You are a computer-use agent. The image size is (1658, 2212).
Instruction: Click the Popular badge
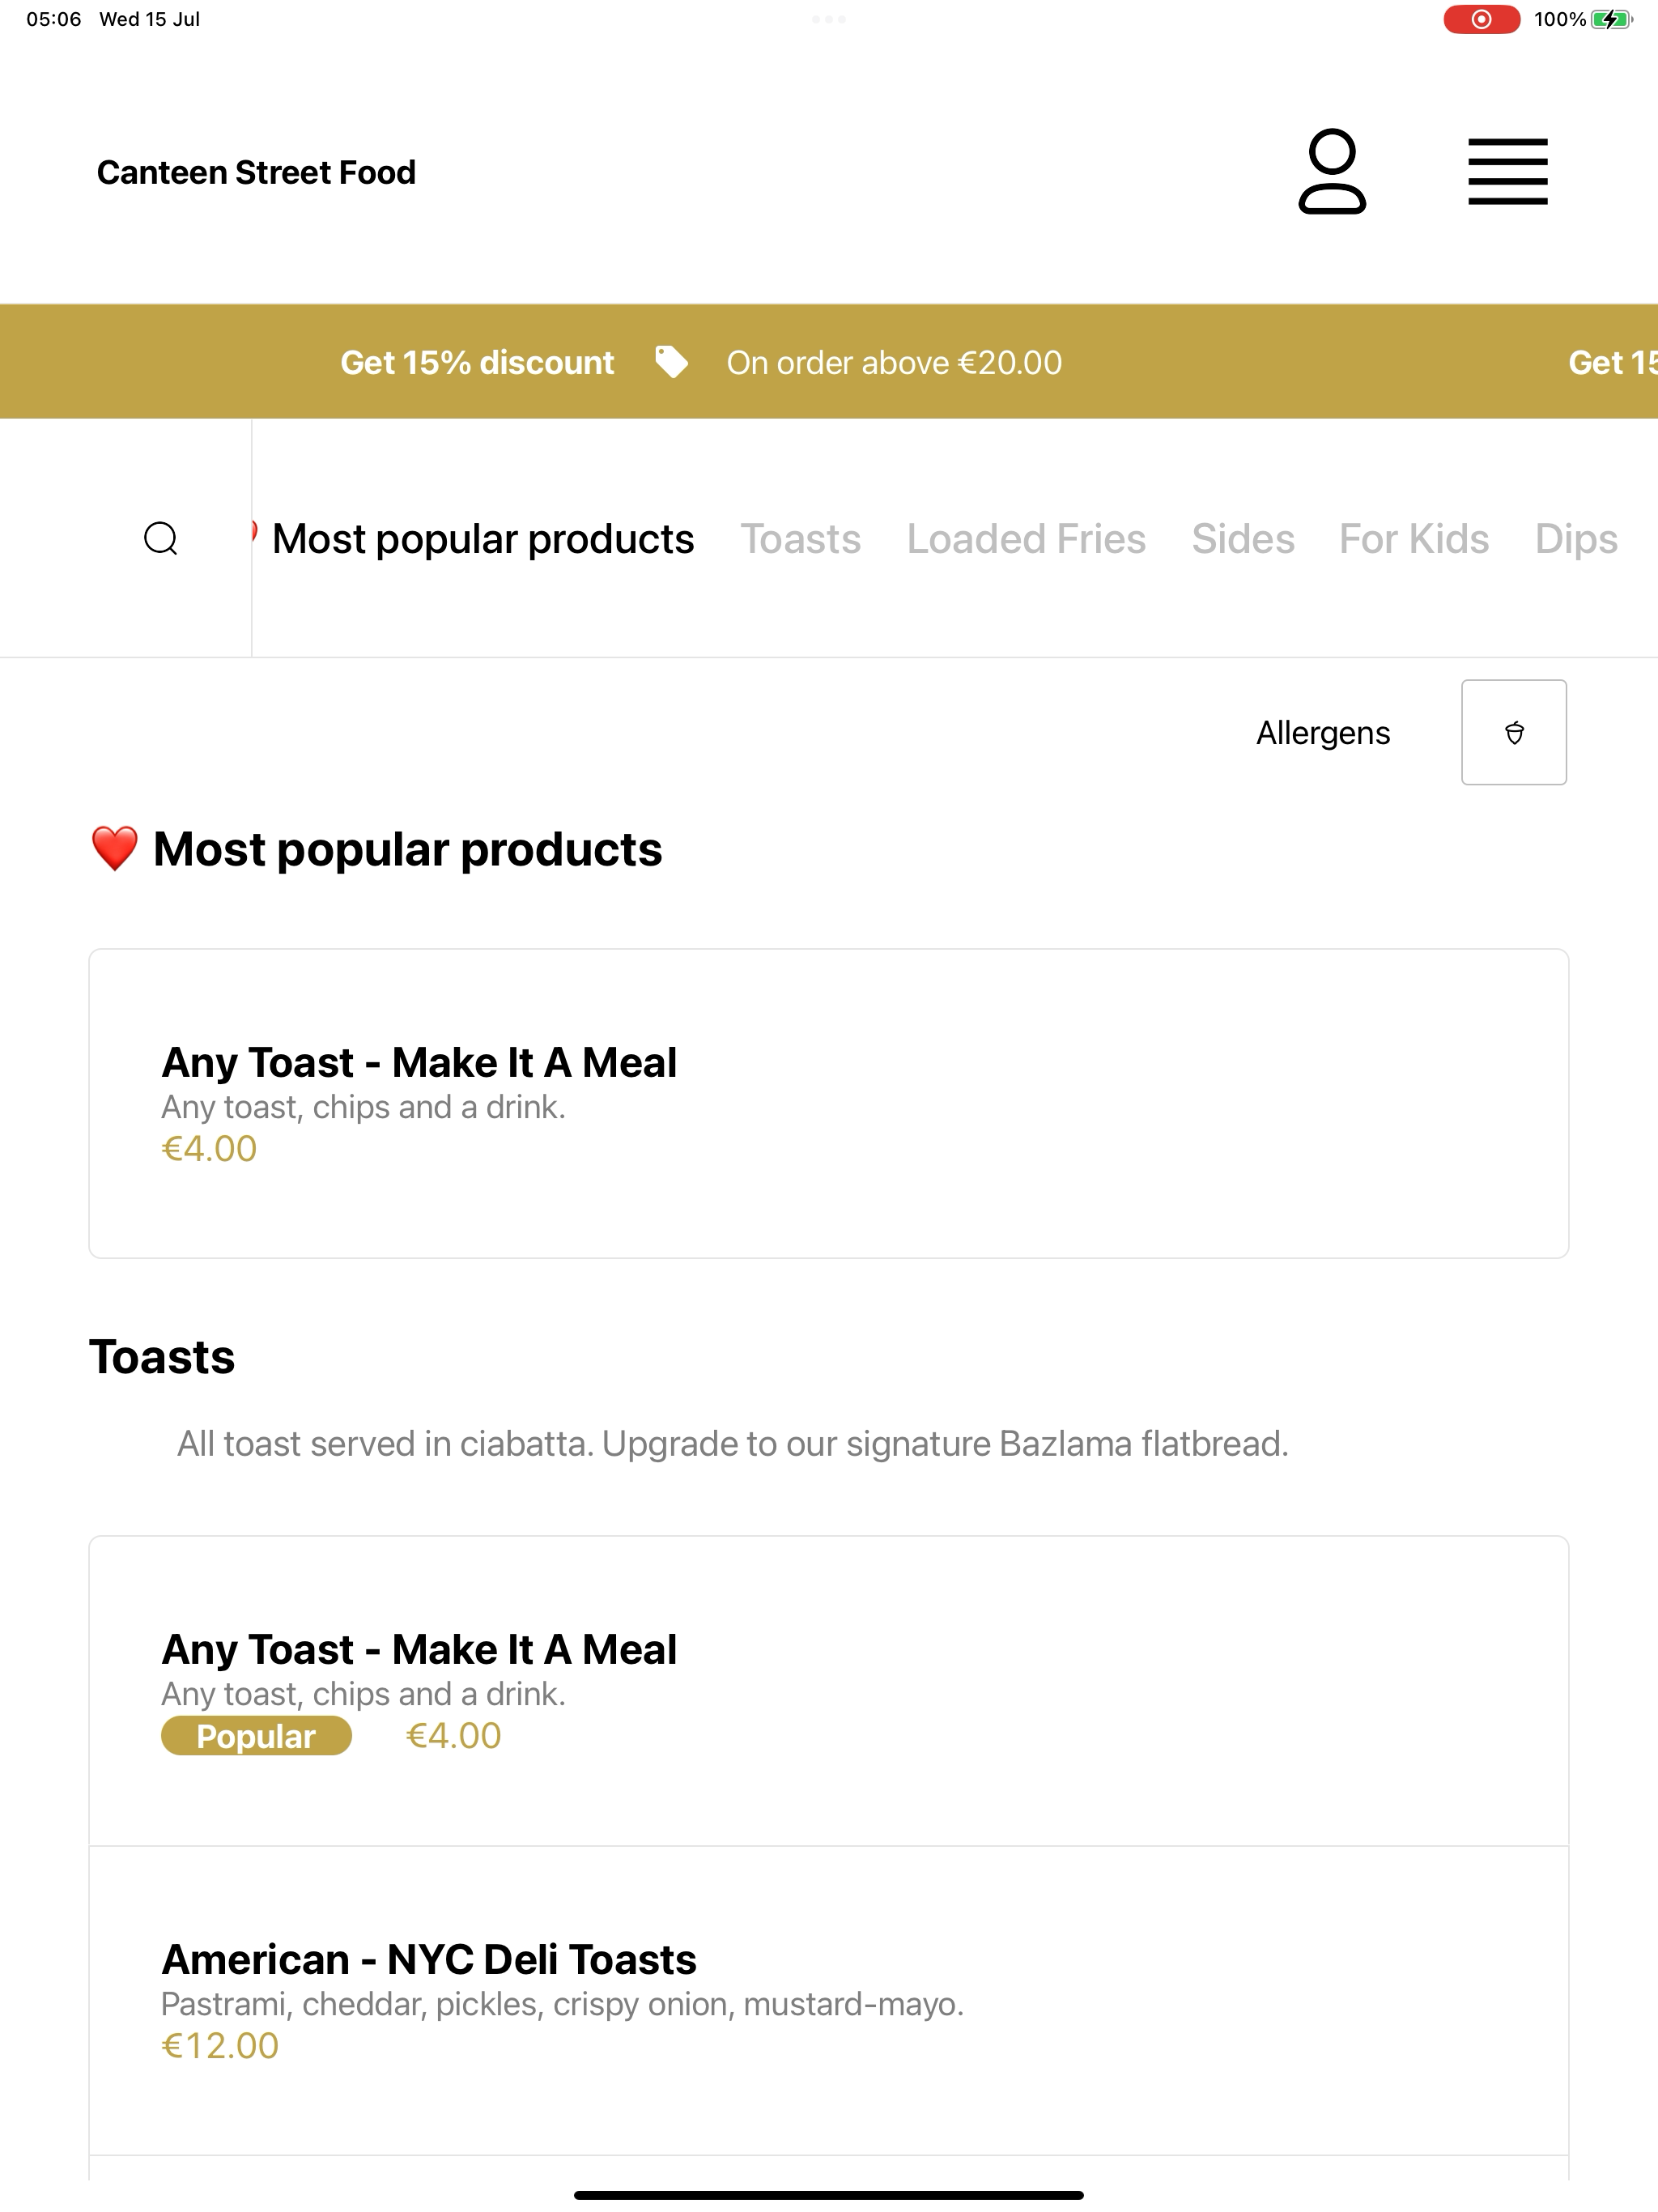[x=256, y=1736]
